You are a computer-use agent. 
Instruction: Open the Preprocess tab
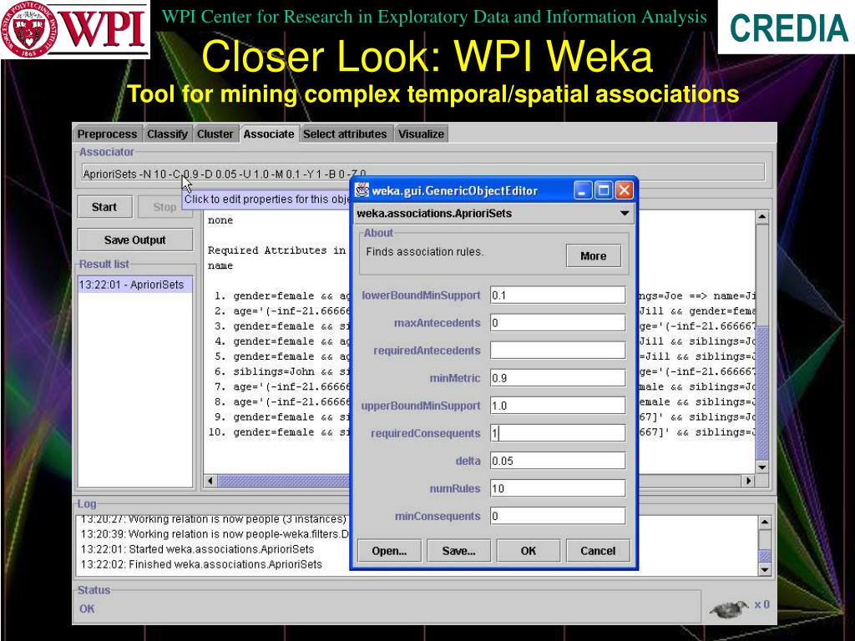(x=108, y=134)
